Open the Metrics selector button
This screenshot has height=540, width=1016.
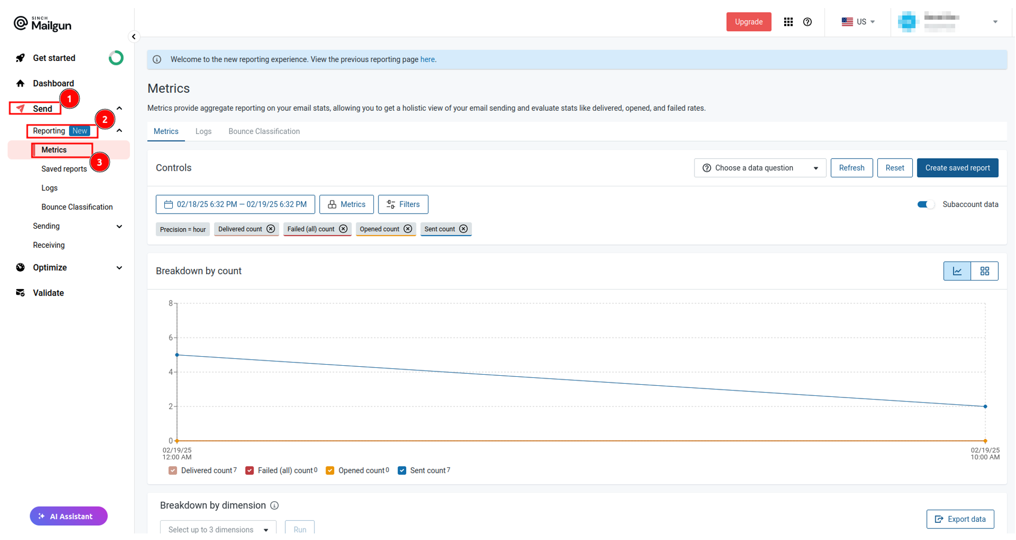pyautogui.click(x=347, y=204)
